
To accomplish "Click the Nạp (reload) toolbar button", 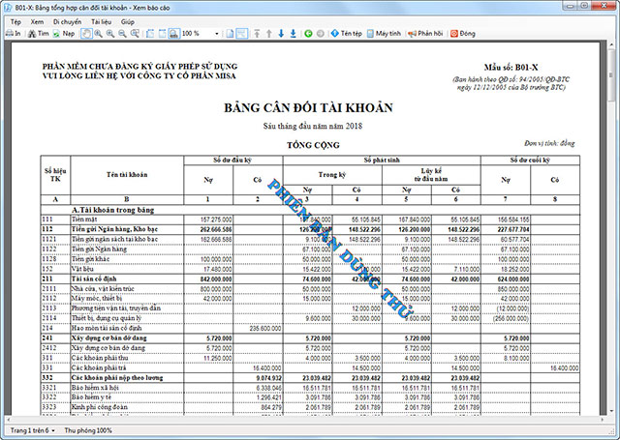I will click(x=62, y=33).
